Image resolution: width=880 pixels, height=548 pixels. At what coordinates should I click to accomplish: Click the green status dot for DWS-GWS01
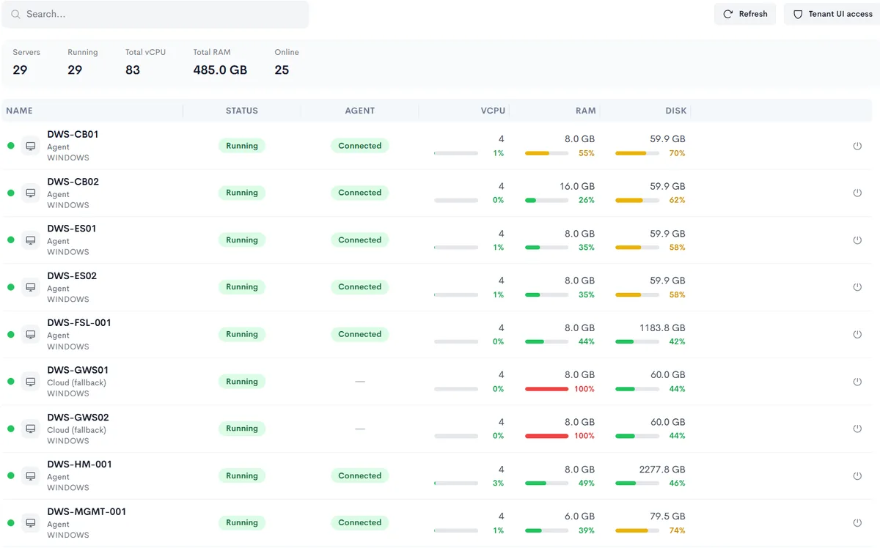[x=11, y=382]
